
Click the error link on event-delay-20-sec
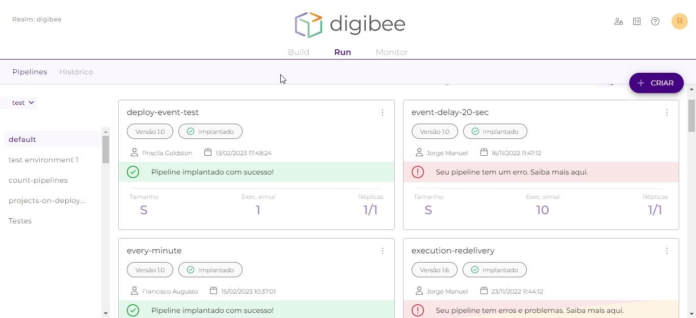click(512, 172)
